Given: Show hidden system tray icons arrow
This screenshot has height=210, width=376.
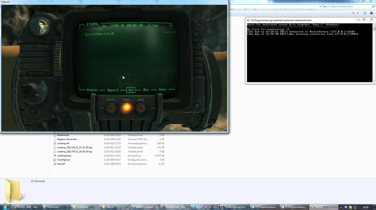Looking at the screenshot, I should 341,207.
